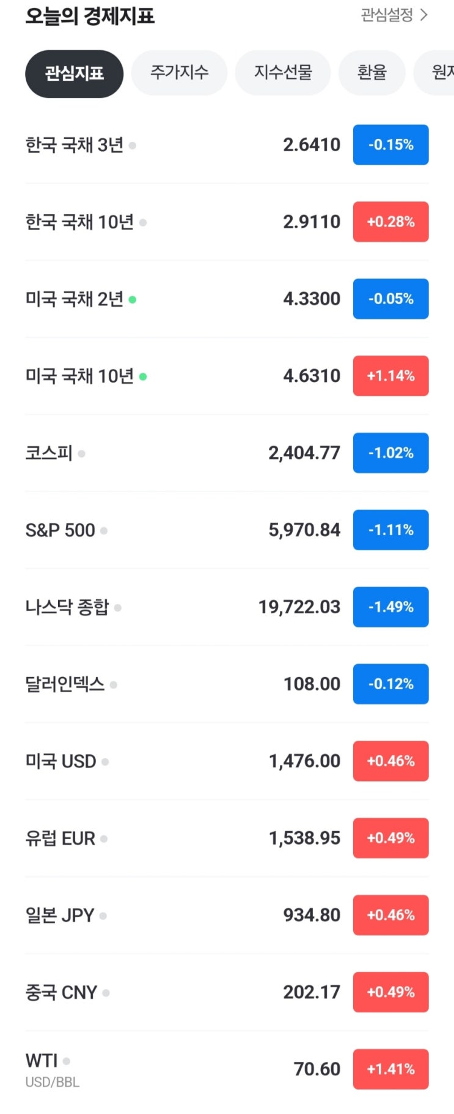Tap the -1.02% KOSPI change badge
454x1114 pixels.
pyautogui.click(x=390, y=453)
